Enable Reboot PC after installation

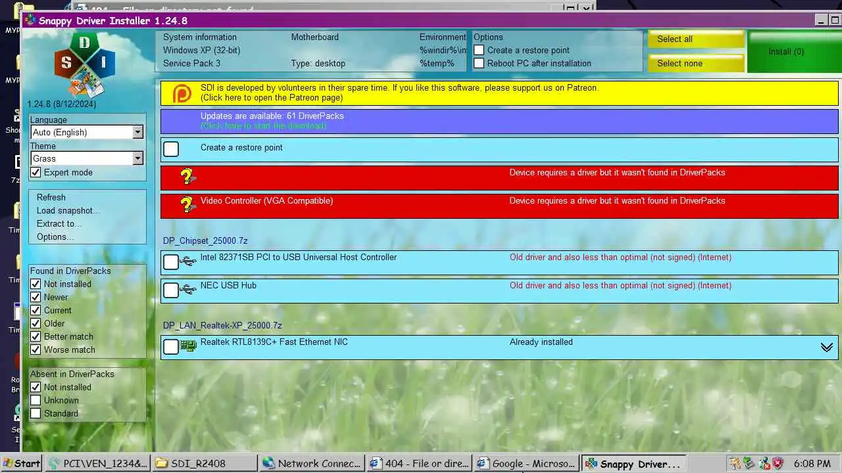[x=479, y=63]
